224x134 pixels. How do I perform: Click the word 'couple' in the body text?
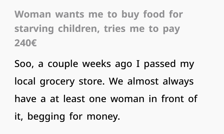[x=63, y=64]
